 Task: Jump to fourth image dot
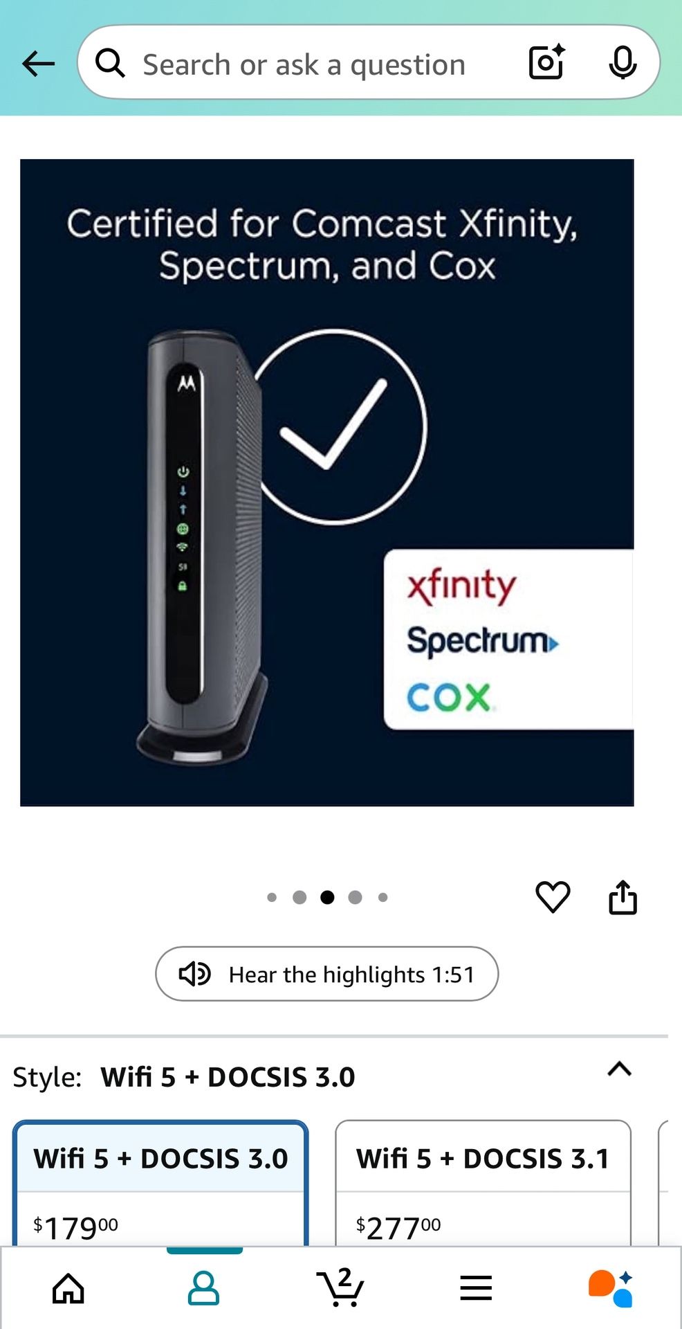tap(355, 898)
